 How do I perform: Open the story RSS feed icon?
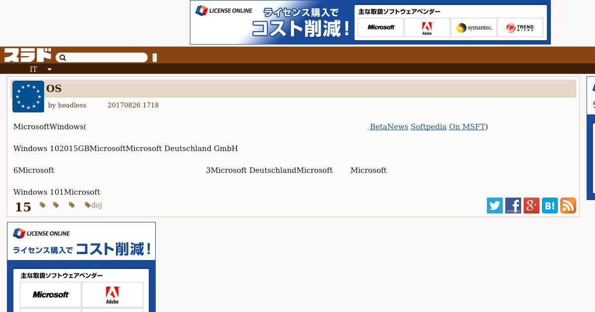point(568,206)
